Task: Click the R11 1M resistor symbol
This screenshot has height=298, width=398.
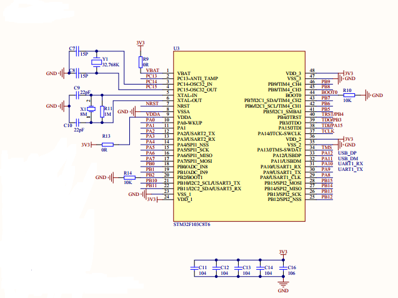Action: (102, 111)
